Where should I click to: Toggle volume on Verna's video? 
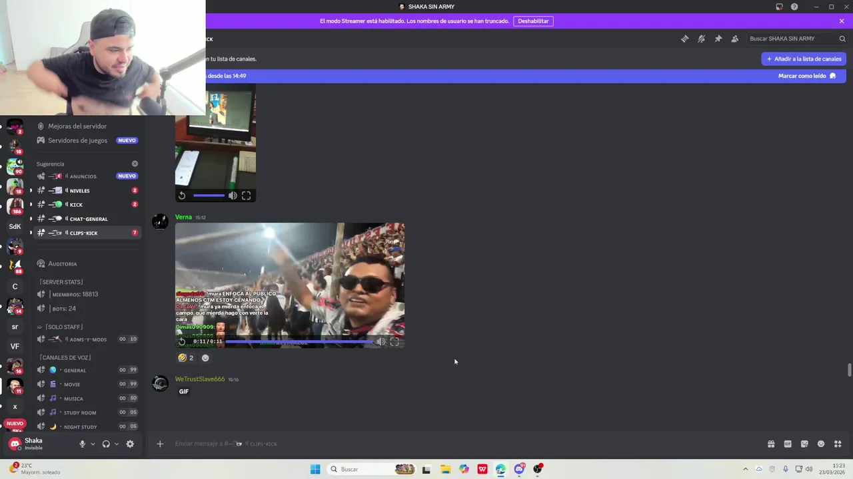click(x=381, y=342)
